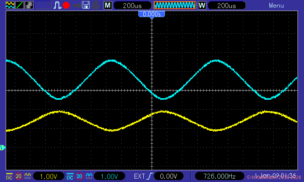The image size is (304, 182).
Task: Click the waveform memory overview bar
Action: pos(174,5)
